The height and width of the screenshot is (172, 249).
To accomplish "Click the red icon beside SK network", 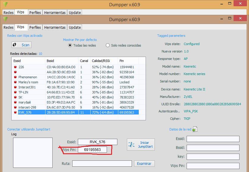I will coord(15,97).
